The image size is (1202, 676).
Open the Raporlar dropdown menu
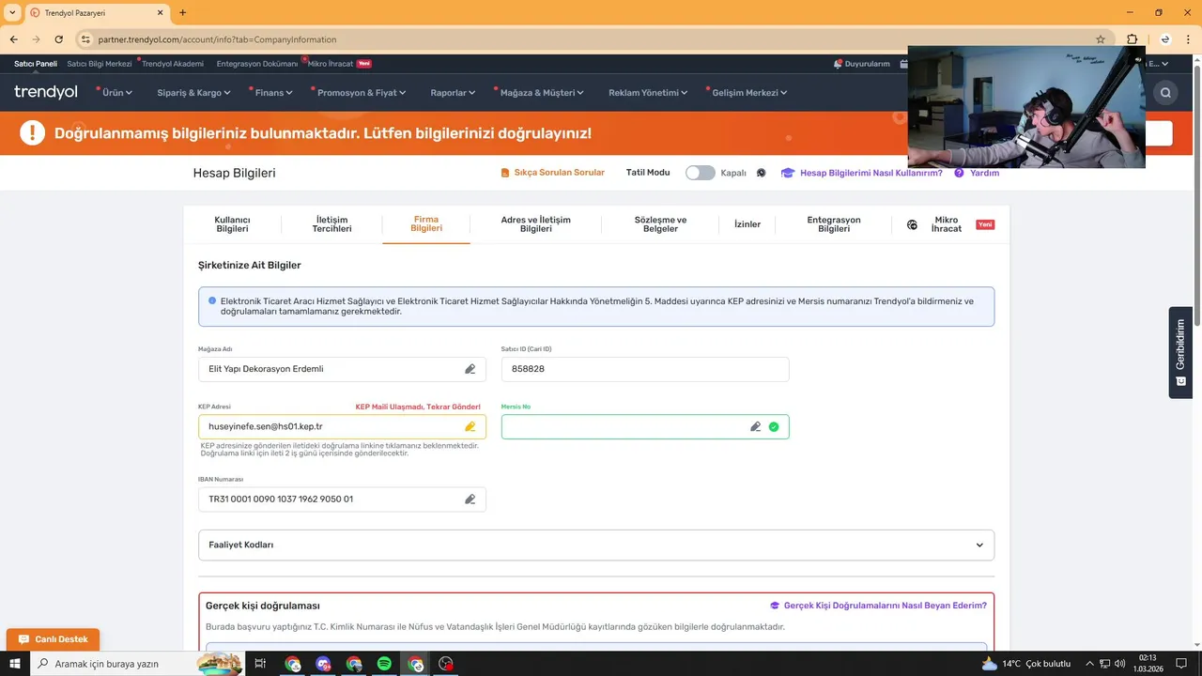click(453, 93)
